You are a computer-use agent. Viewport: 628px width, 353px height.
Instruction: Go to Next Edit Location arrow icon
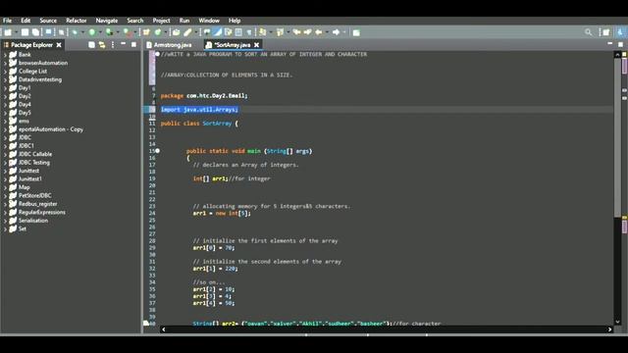pyautogui.click(x=307, y=32)
